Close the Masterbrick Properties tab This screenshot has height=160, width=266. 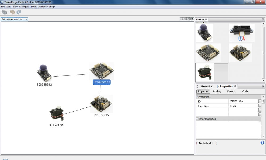tap(235, 86)
